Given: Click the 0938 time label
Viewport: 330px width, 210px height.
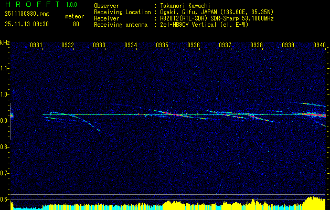Looking at the screenshot, I should coord(257,45).
